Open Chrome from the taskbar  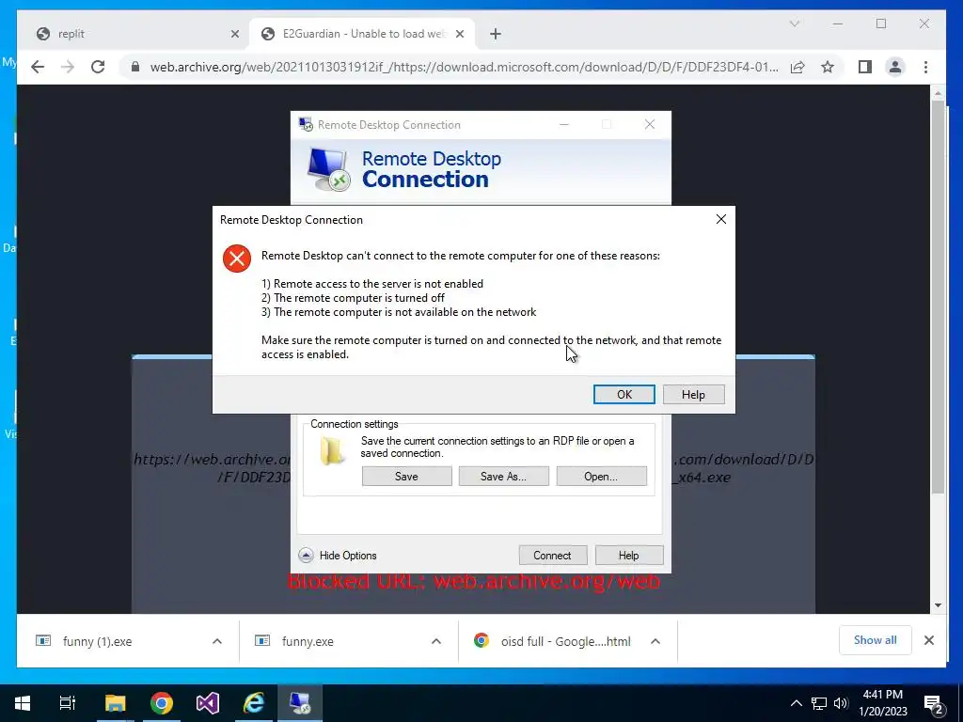(x=162, y=703)
